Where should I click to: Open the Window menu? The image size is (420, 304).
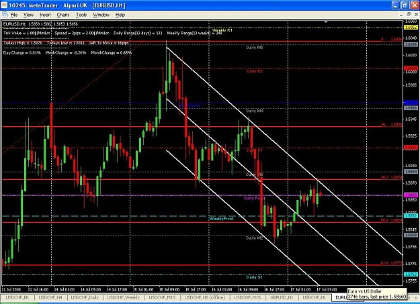tap(101, 15)
